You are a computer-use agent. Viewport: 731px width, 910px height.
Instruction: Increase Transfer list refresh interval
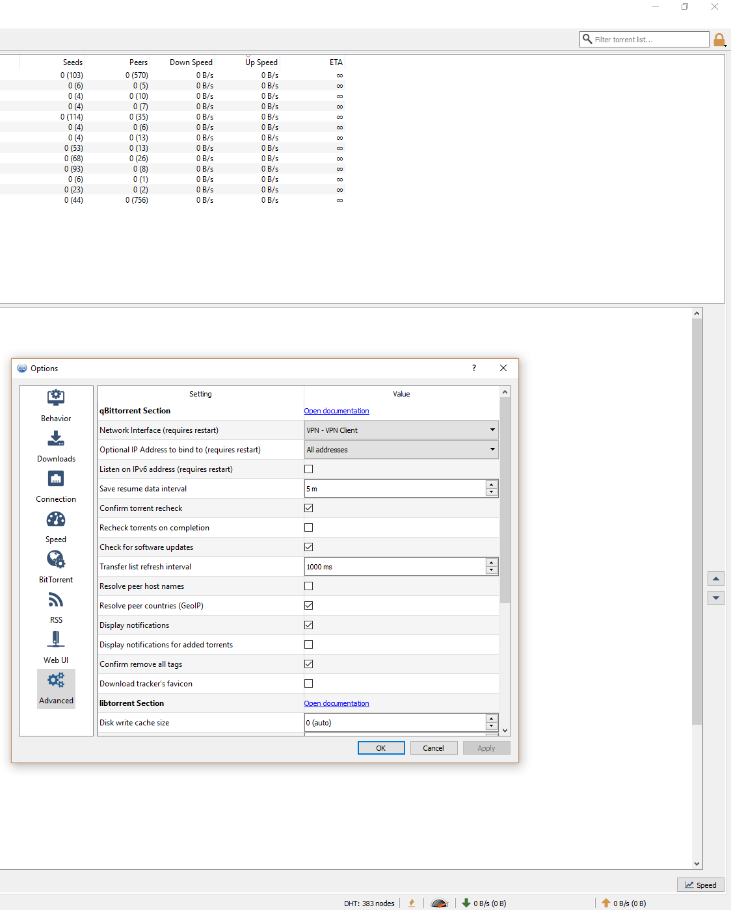coord(492,563)
